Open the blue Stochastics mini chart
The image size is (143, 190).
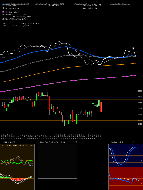[x=126, y=155]
